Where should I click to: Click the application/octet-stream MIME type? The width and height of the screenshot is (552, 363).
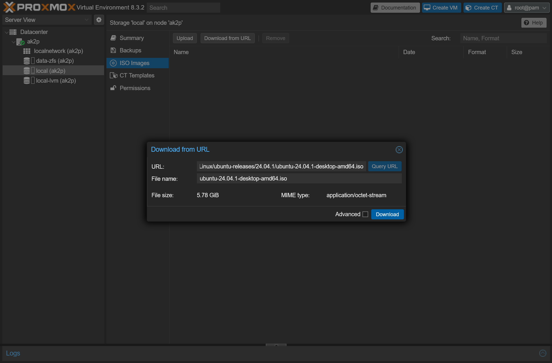[356, 195]
